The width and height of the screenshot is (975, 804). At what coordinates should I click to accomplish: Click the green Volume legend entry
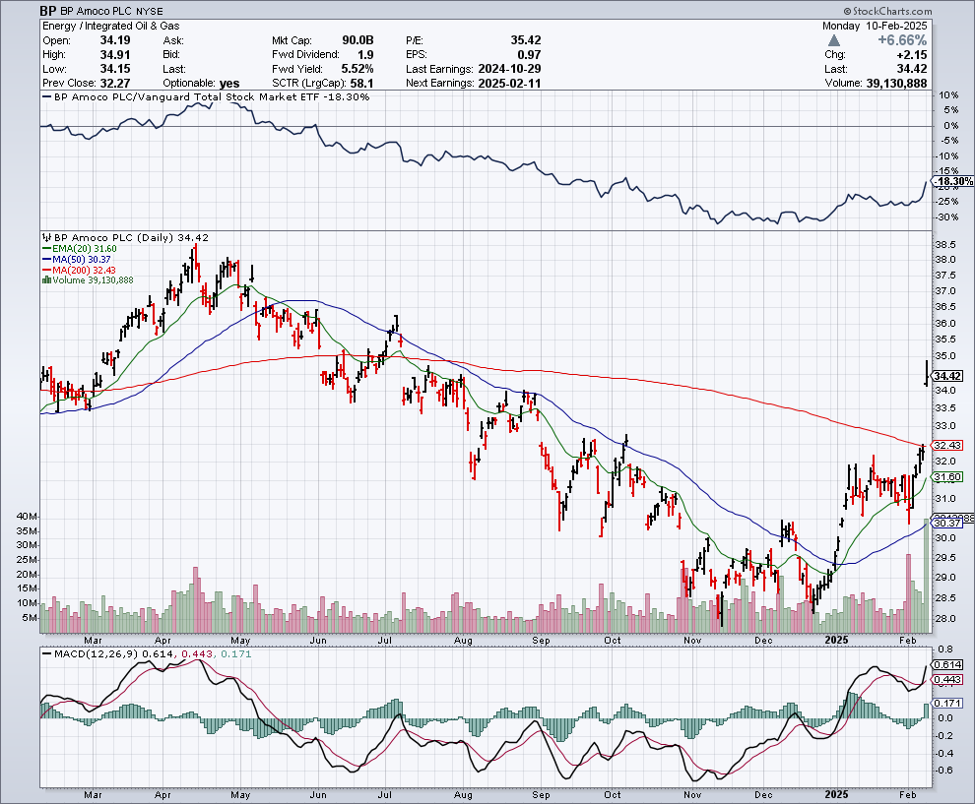pos(88,280)
